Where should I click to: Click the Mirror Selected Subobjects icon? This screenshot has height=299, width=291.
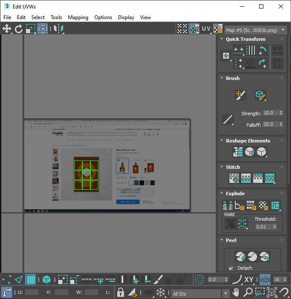(59, 29)
